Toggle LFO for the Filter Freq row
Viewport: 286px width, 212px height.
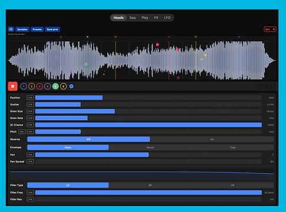30,193
